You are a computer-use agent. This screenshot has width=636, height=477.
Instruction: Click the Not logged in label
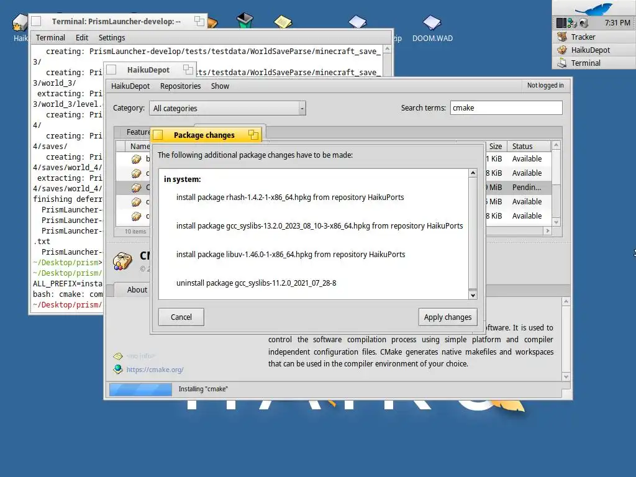point(545,85)
